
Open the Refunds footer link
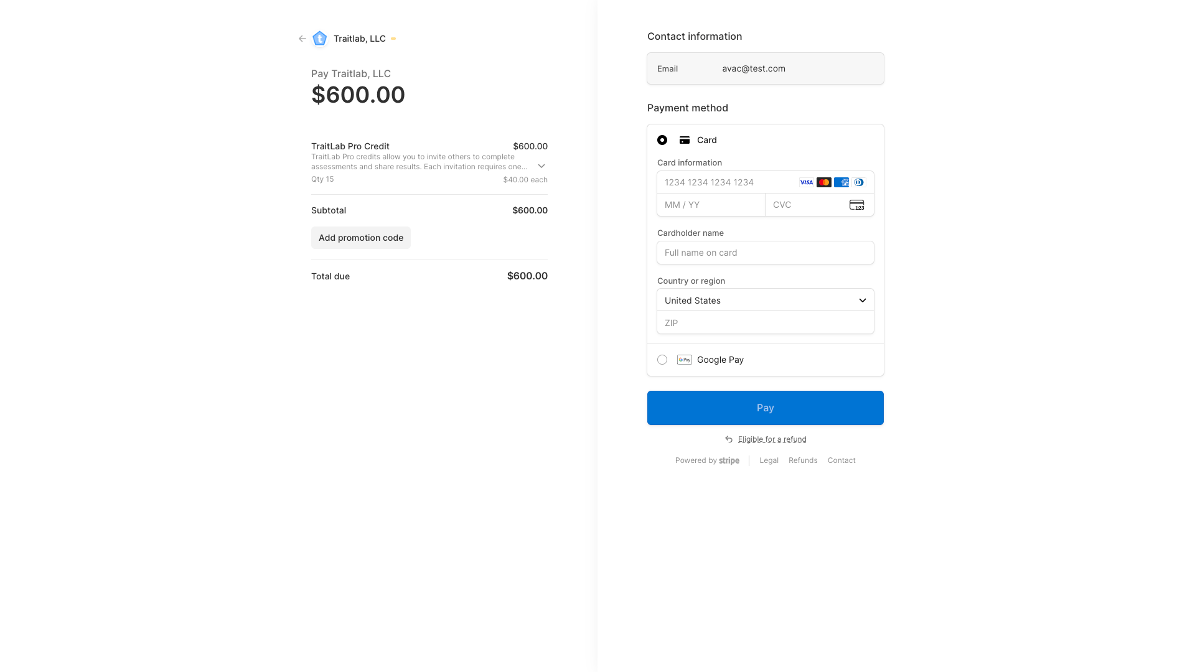coord(803,460)
